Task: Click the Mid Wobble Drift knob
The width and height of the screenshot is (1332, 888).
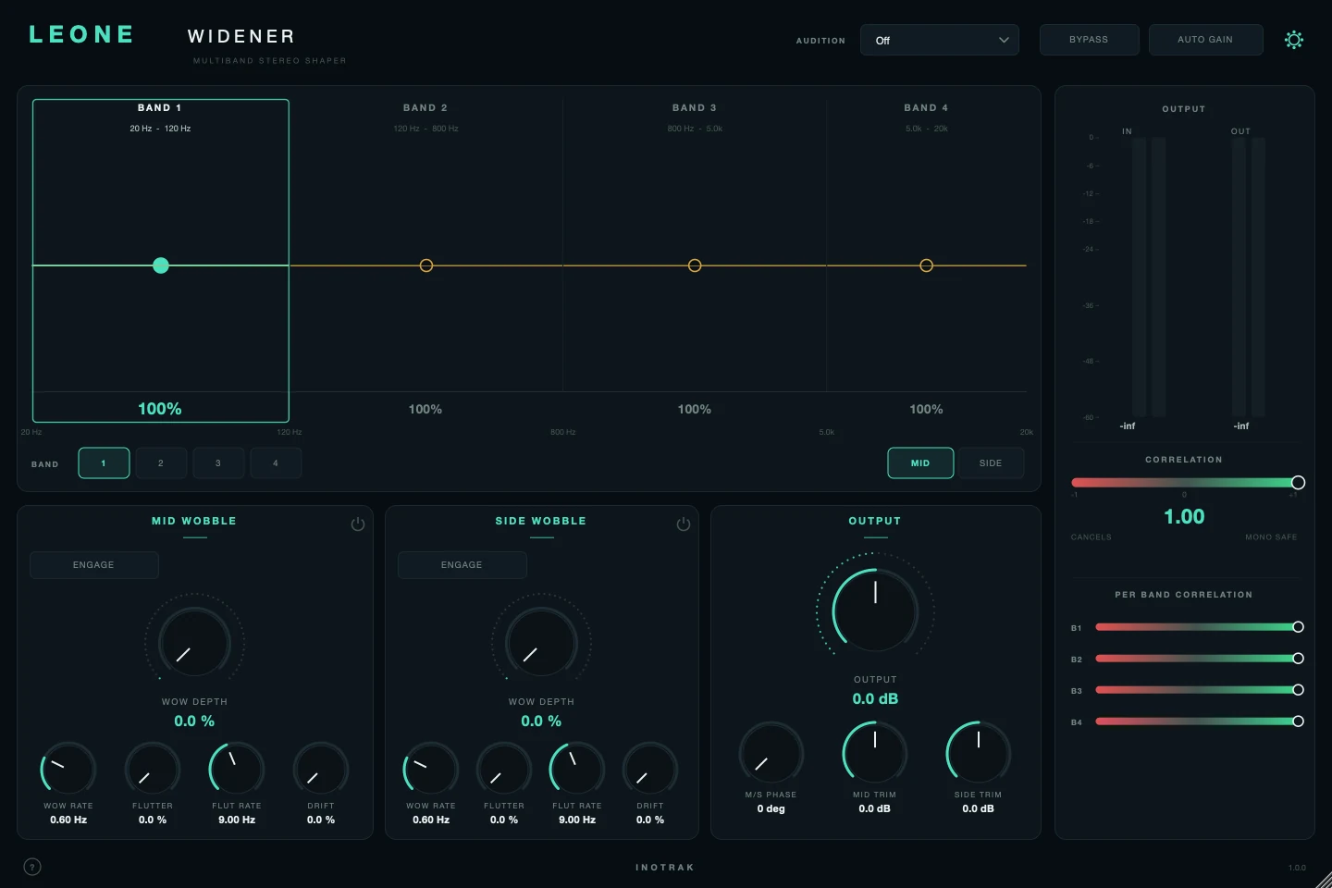Action: click(x=321, y=769)
